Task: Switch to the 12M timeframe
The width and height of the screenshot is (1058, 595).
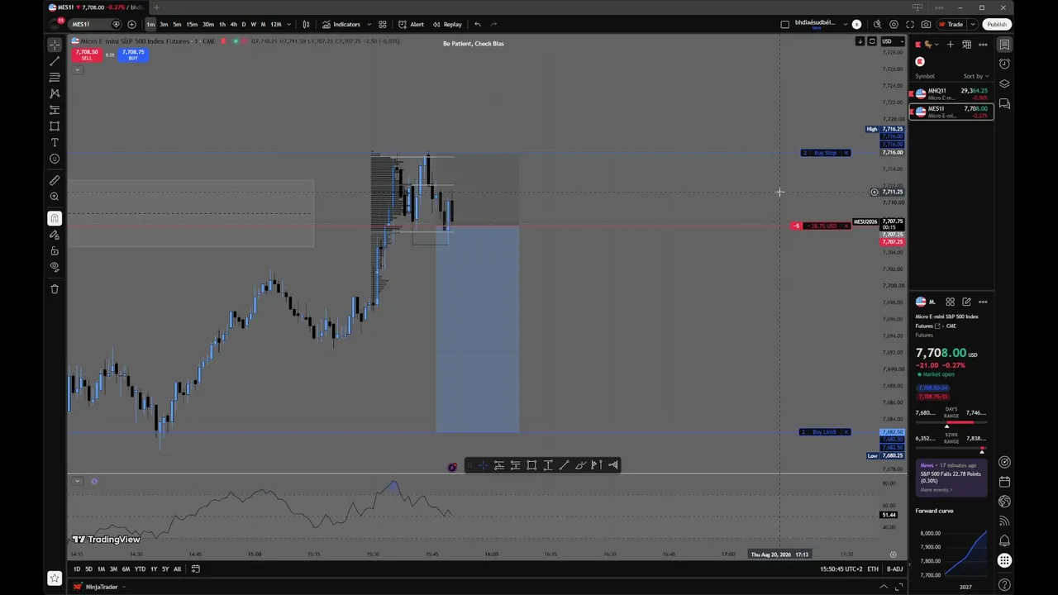Action: pyautogui.click(x=276, y=24)
